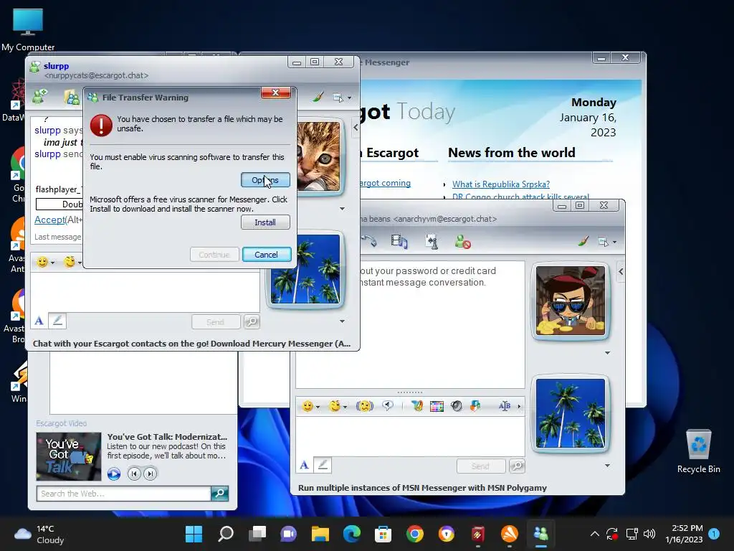Expand more toolbar options arrow in anarchyvm chat
734x551 pixels.
coord(519,407)
